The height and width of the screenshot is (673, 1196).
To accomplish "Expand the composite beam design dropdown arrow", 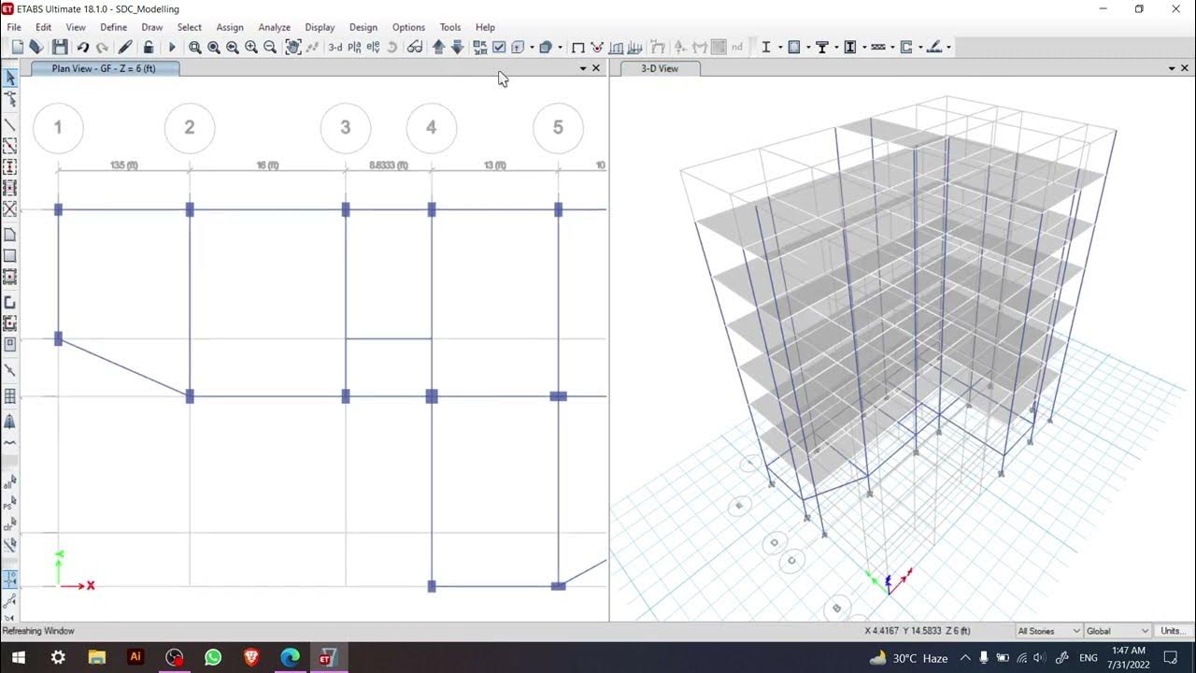I will pyautogui.click(x=836, y=47).
